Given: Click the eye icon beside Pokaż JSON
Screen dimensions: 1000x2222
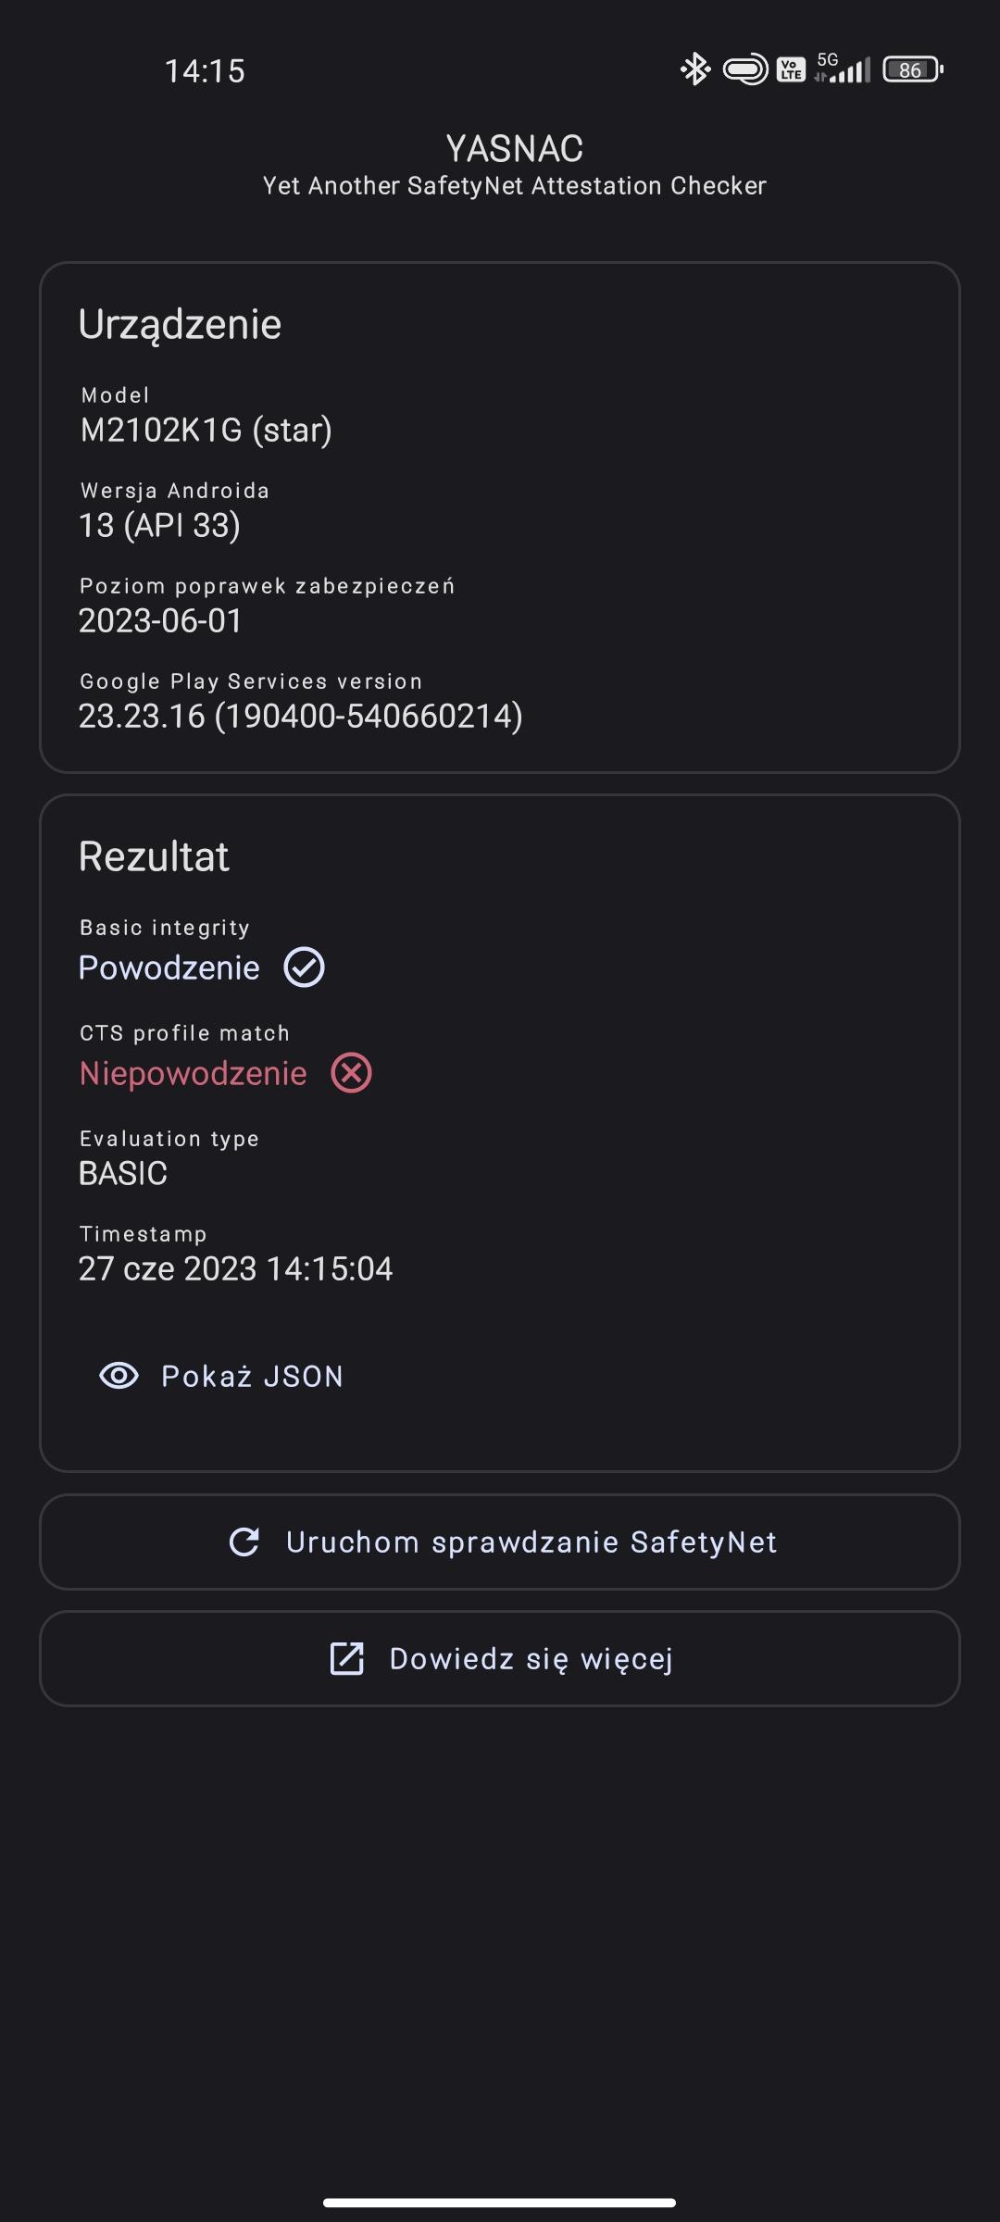Looking at the screenshot, I should click(119, 1376).
